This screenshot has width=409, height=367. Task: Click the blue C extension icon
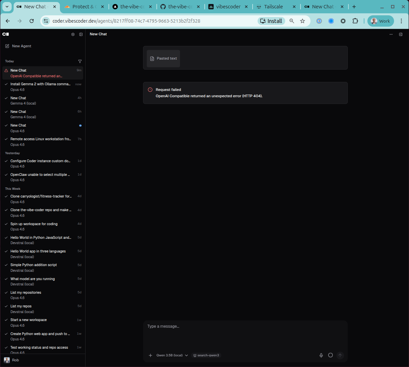click(331, 21)
